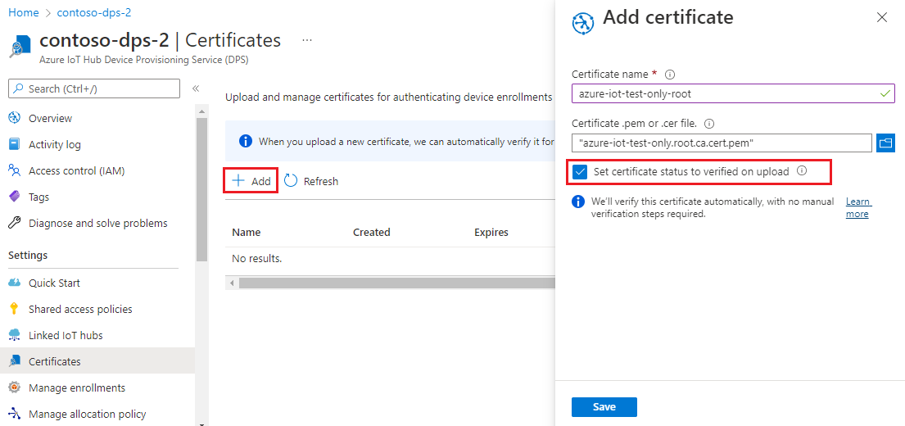The image size is (905, 426).
Task: Click the Diagnose and solve problems wrench icon
Action: point(15,223)
